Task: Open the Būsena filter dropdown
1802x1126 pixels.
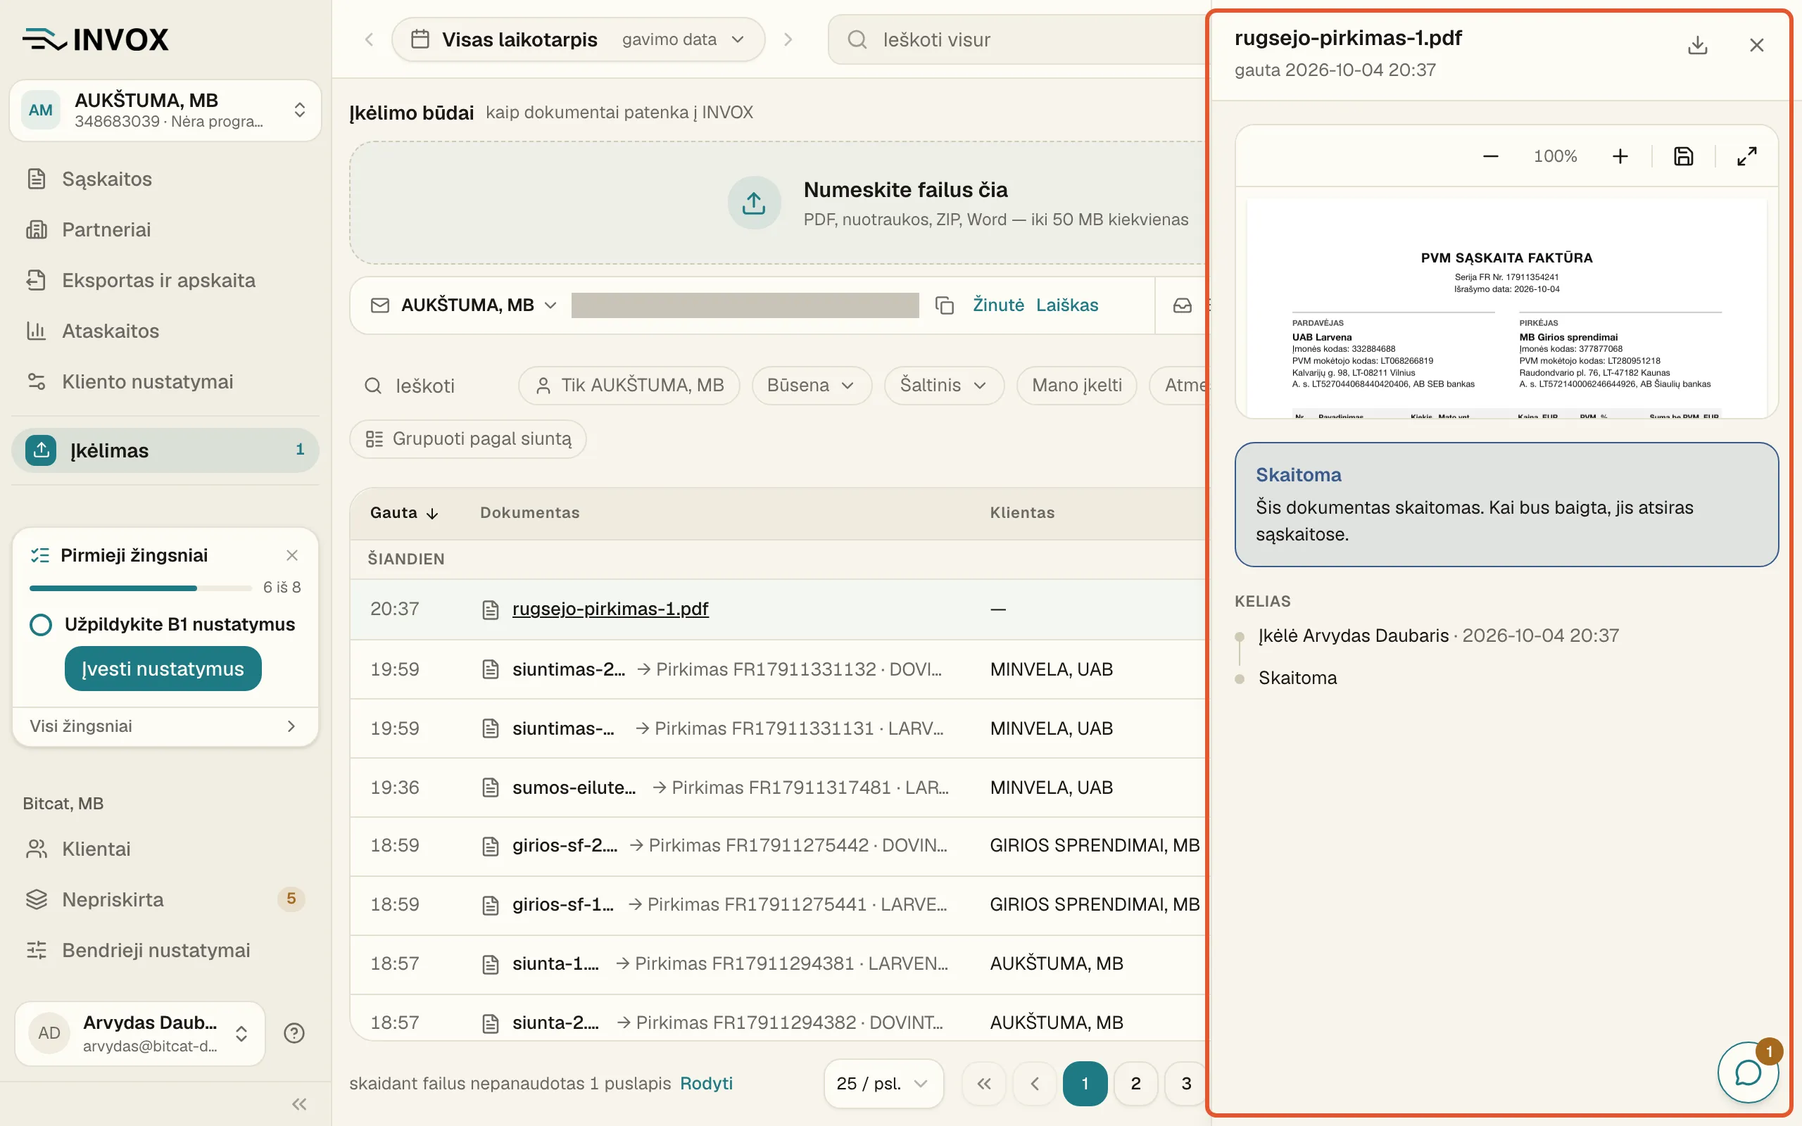Action: pos(812,386)
